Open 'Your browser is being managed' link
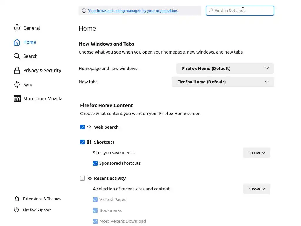 point(133,11)
